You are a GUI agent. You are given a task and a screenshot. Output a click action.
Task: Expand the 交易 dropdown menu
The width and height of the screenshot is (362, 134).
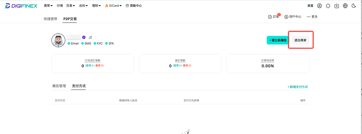(71, 6)
